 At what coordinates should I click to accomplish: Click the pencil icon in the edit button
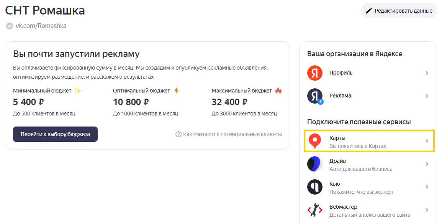[x=369, y=11]
